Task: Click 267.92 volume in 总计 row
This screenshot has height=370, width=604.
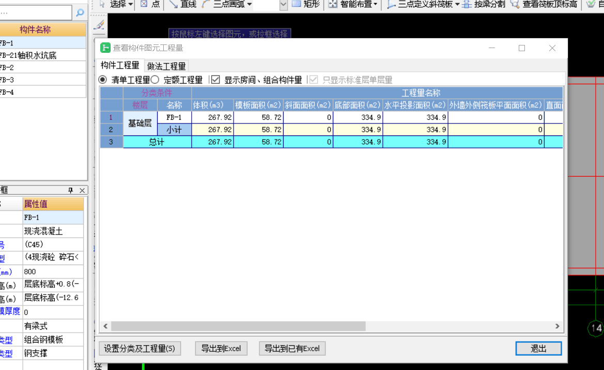Action: coord(213,142)
